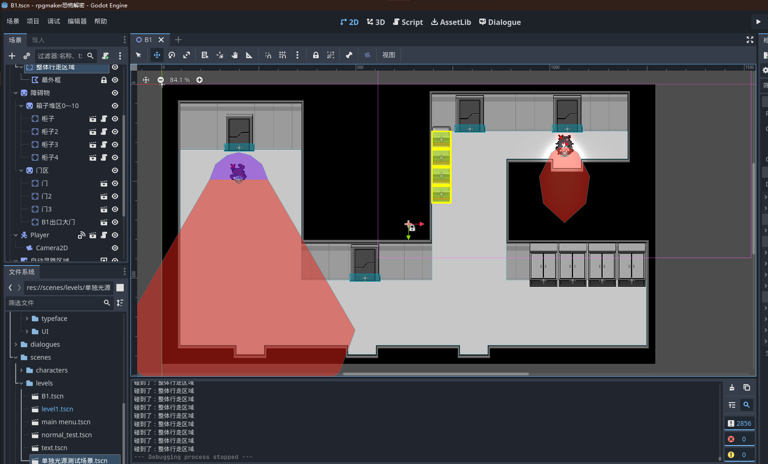Toggle the 2856 standard messages filter
768x464 pixels.
[x=739, y=423]
